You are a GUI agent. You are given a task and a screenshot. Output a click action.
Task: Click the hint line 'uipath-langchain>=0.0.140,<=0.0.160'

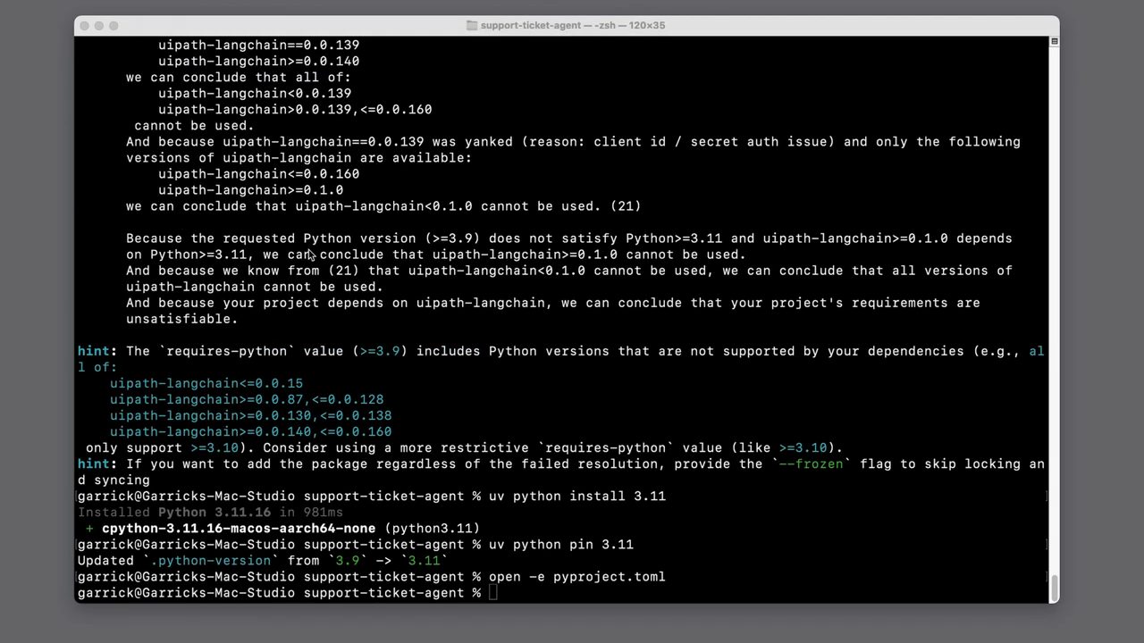pos(251,431)
